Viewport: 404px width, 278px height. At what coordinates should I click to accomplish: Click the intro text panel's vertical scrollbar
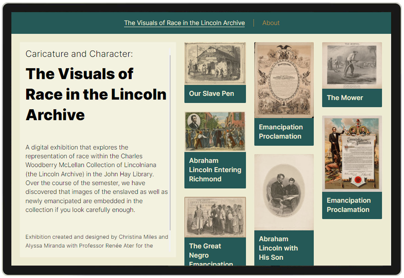tap(170, 142)
